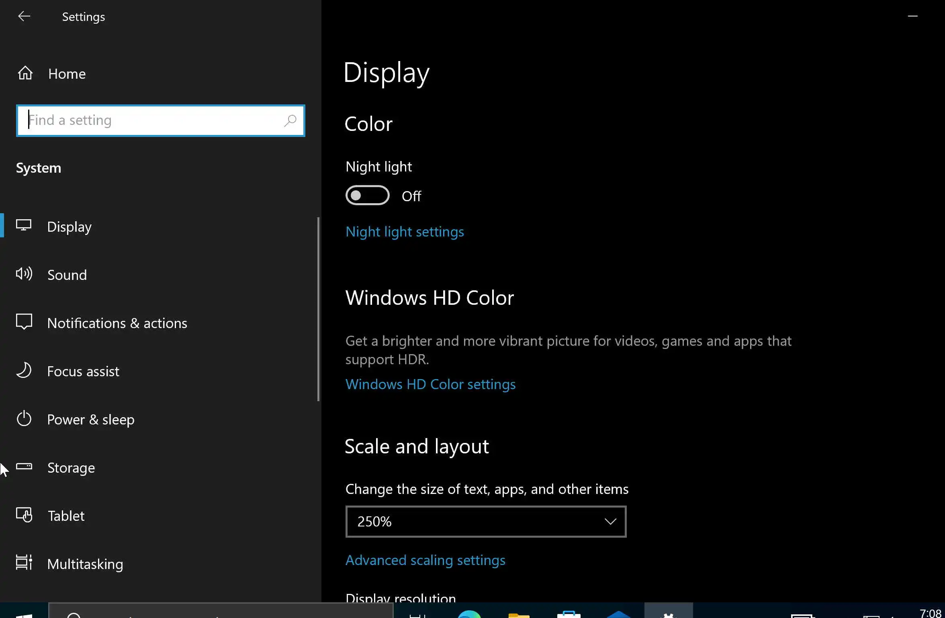The width and height of the screenshot is (945, 618).
Task: Click the back arrow in Settings
Action: (24, 16)
